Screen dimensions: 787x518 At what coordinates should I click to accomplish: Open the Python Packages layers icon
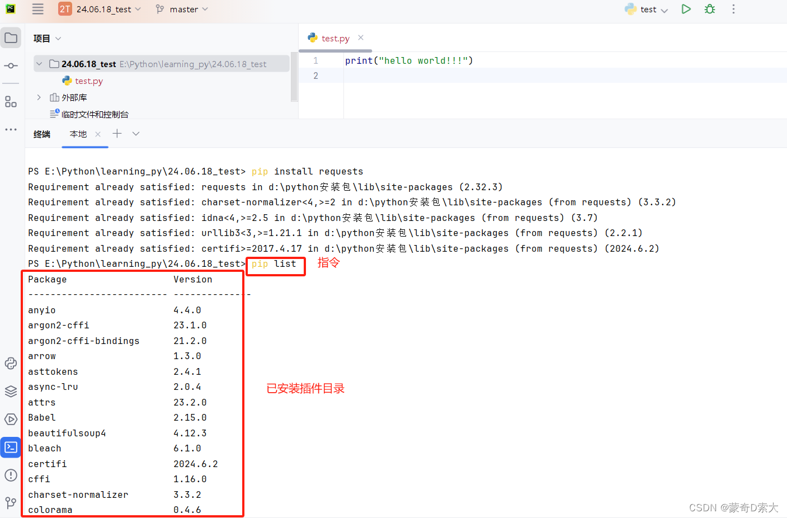11,391
